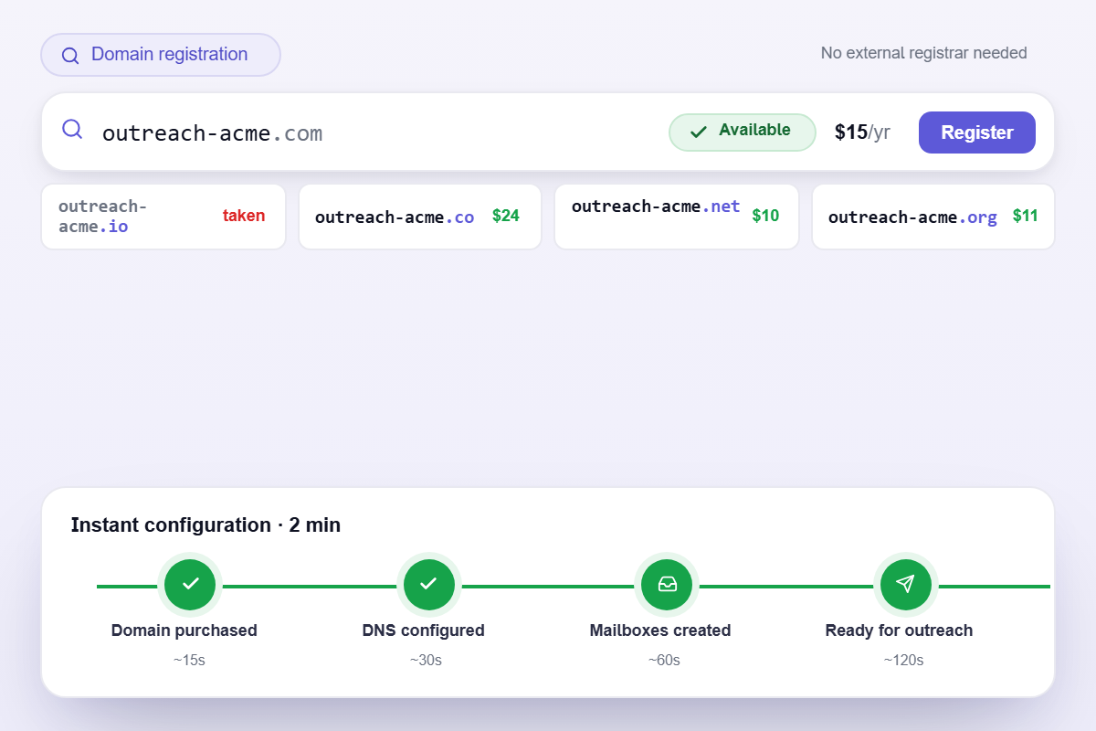Click the '~120s' duration text
The height and width of the screenshot is (731, 1096).
coord(903,660)
